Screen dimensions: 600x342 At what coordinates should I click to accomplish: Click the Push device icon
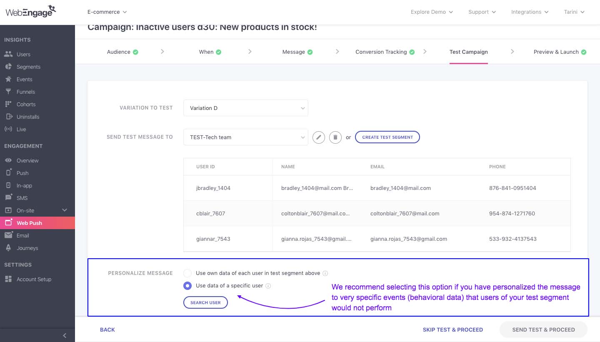(8, 173)
